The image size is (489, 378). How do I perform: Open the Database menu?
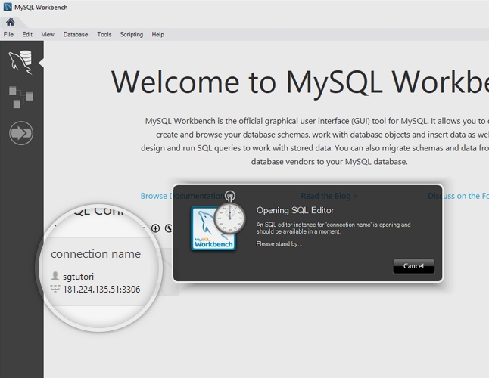pyautogui.click(x=76, y=34)
